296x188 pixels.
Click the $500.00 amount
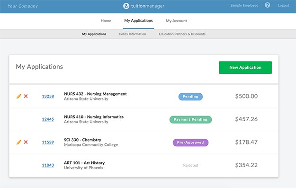[246, 96]
